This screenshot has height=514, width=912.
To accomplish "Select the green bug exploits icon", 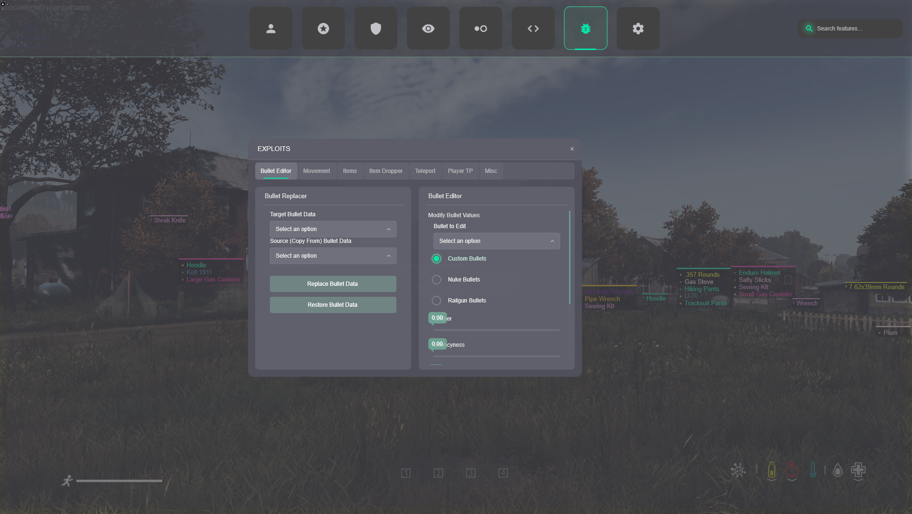I will (585, 29).
